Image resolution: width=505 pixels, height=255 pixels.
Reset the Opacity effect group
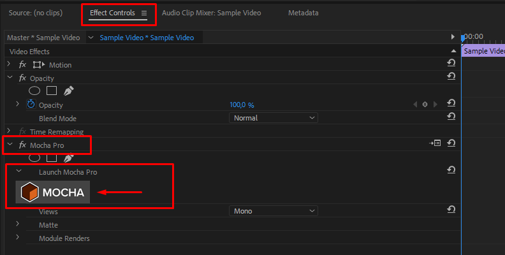click(451, 76)
